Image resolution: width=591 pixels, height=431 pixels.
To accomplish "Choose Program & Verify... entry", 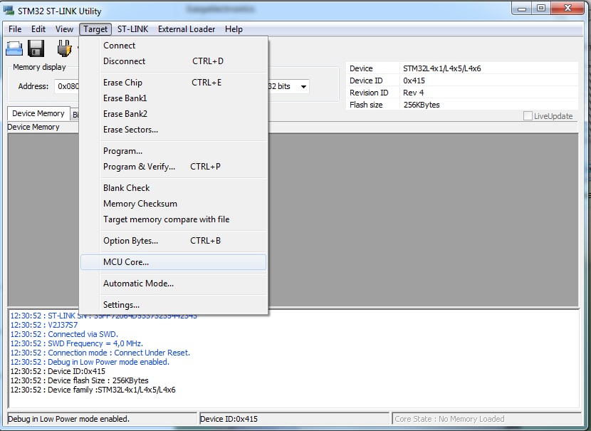I will pyautogui.click(x=173, y=167).
